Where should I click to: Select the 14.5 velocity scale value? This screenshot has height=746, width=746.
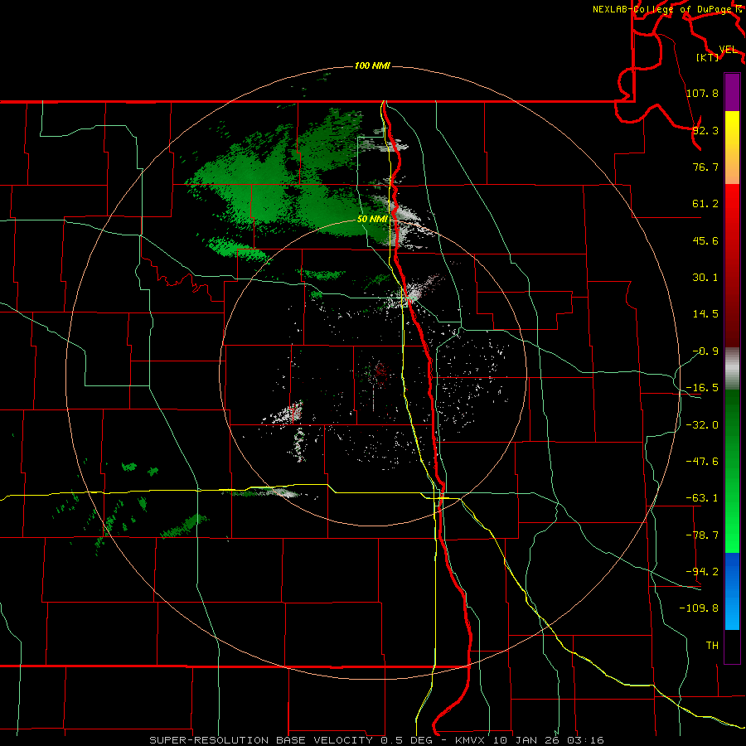tap(705, 314)
